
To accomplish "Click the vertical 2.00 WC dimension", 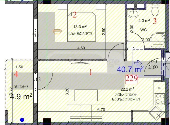I will [x=132, y=28].
